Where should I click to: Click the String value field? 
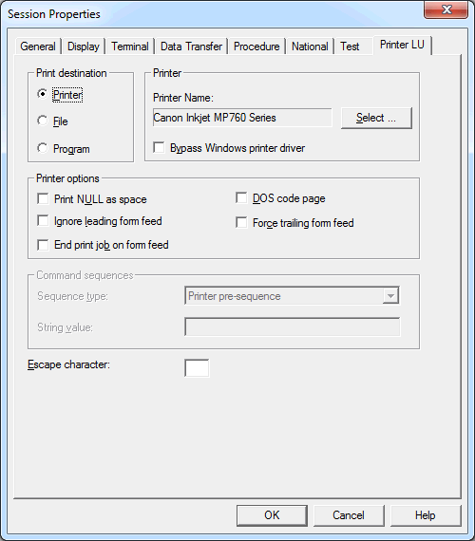pos(293,326)
